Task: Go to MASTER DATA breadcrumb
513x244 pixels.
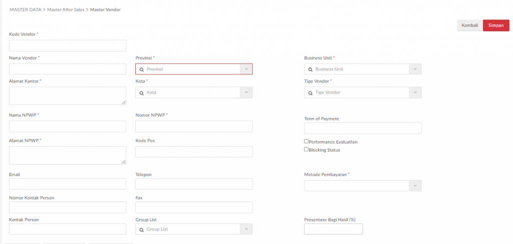Action: tap(25, 9)
